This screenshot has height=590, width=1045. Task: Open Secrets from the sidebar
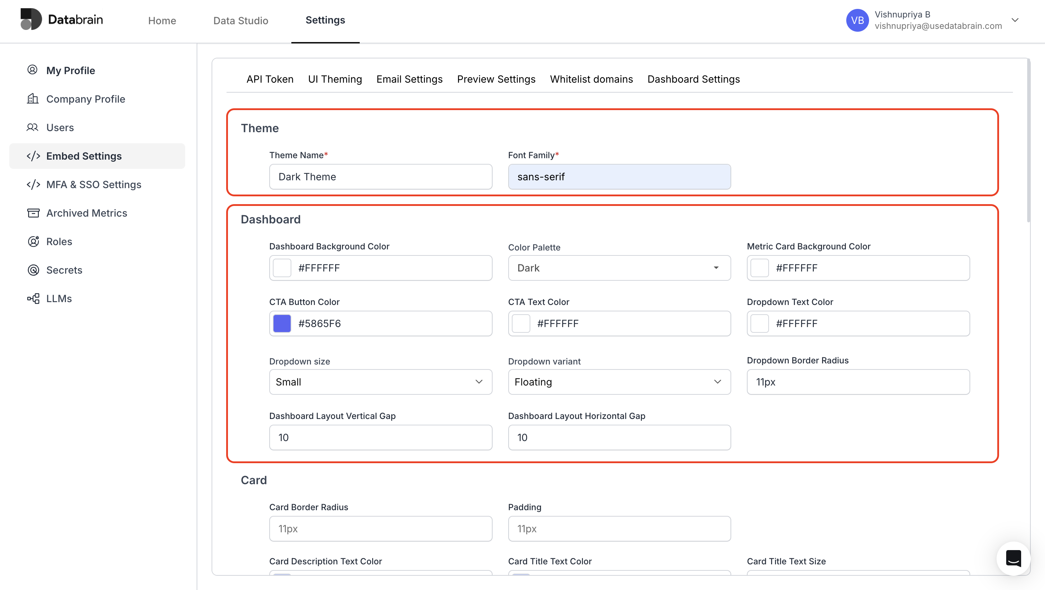[64, 270]
